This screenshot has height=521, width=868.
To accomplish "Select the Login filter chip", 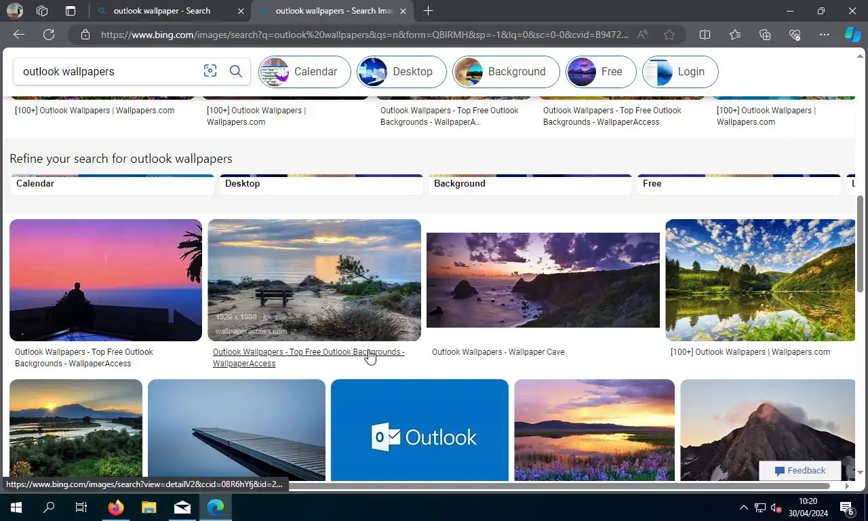I will pos(680,72).
